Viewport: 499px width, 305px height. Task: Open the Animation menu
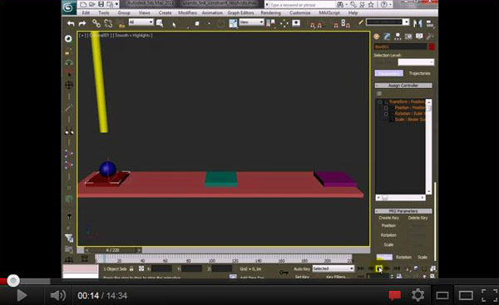coord(212,13)
